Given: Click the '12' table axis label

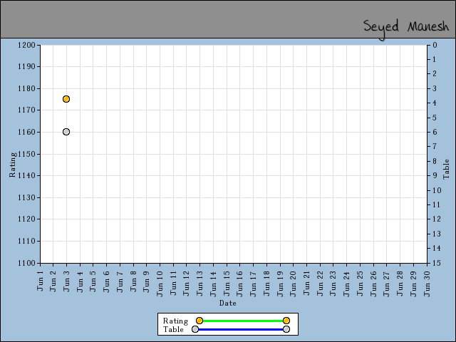Looking at the screenshot, I should (x=437, y=219).
